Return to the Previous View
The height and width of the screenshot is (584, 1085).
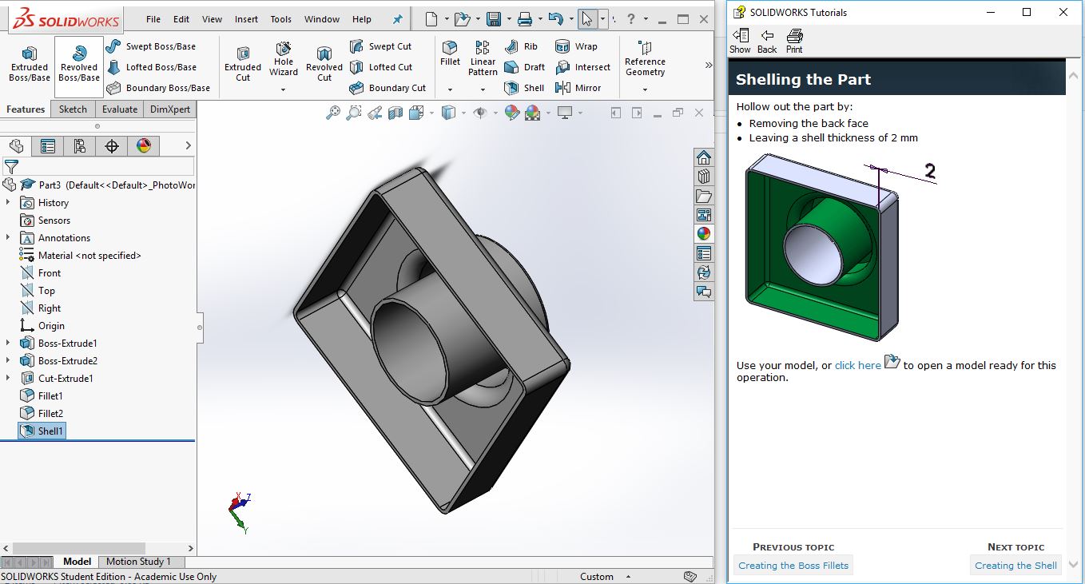click(375, 113)
